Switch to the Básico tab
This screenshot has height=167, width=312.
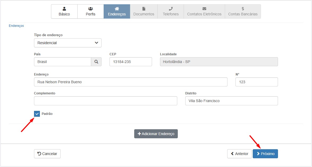click(64, 12)
